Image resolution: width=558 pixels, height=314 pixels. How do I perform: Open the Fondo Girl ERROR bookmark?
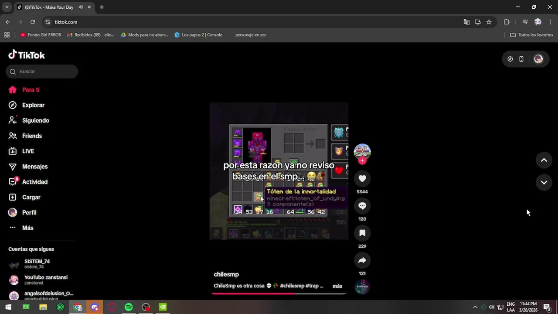point(41,35)
